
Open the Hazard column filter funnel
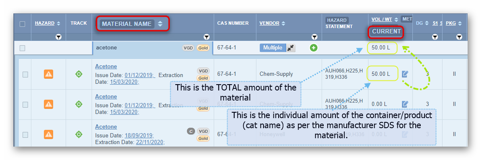point(59,37)
